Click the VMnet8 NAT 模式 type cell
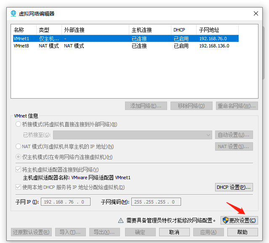269x243 pixels. [x=49, y=46]
